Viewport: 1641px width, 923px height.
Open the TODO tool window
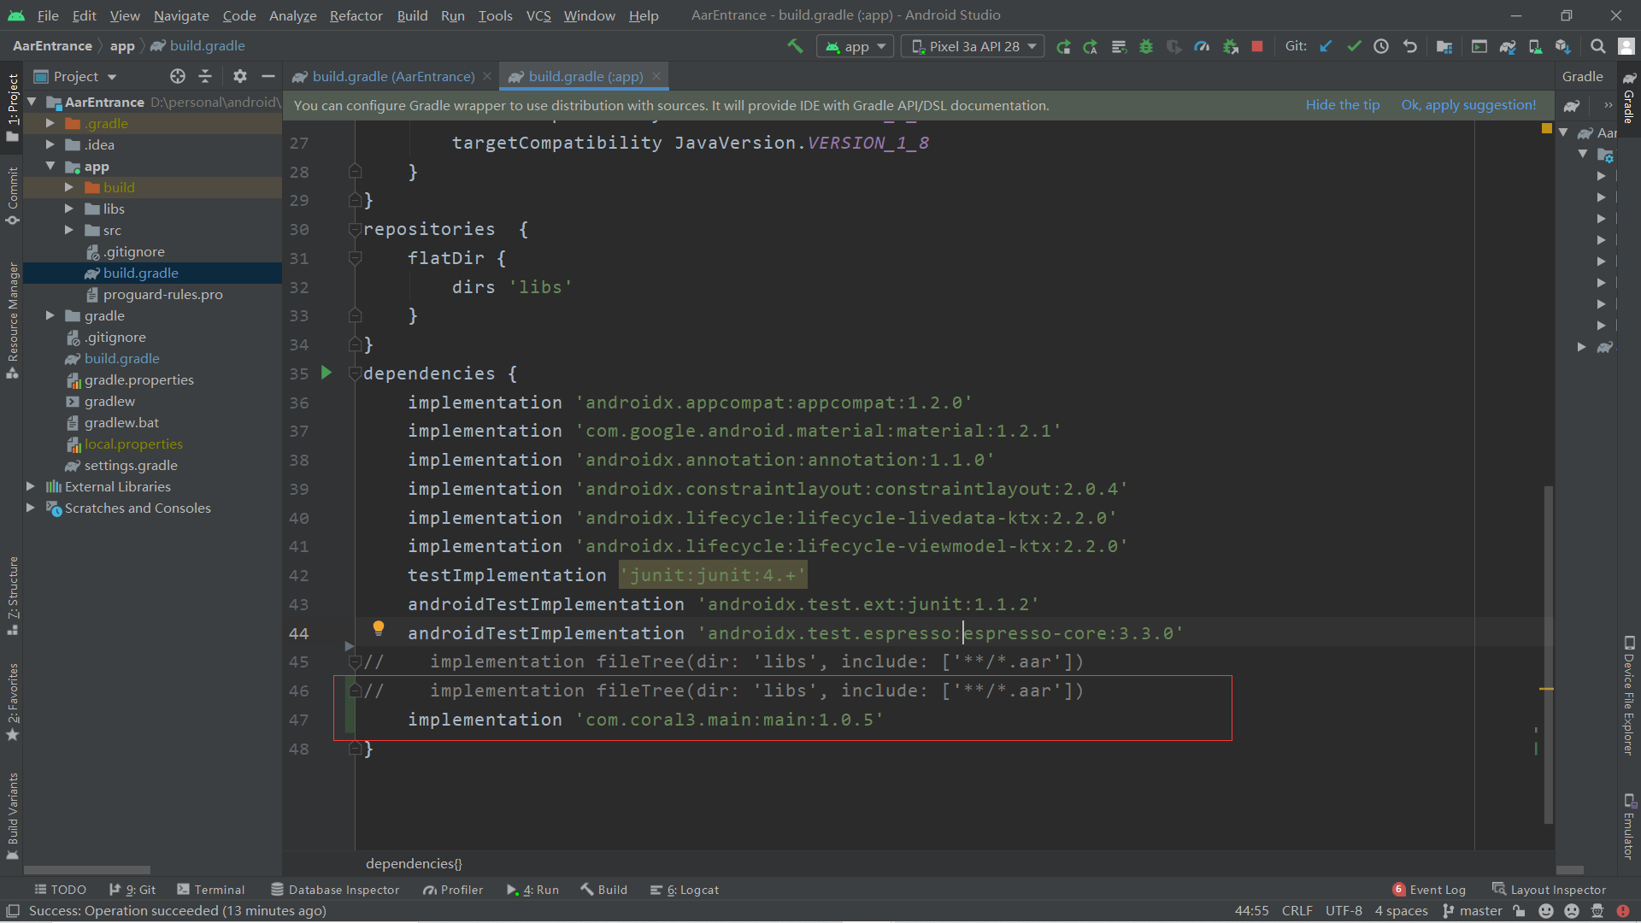point(60,890)
